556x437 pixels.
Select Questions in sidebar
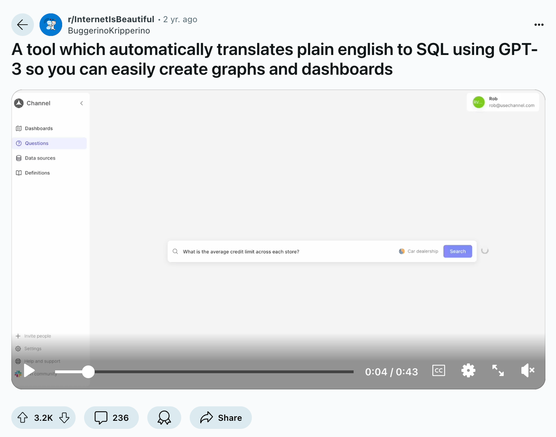[49, 143]
